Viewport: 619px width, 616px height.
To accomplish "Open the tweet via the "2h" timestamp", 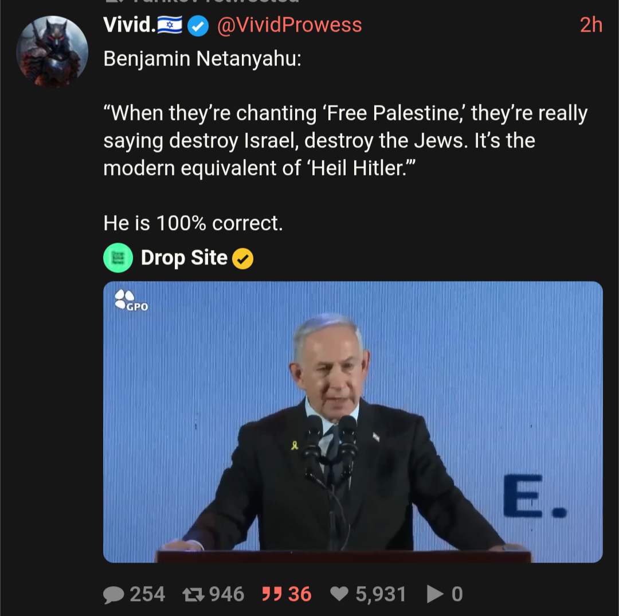I will coord(591,25).
